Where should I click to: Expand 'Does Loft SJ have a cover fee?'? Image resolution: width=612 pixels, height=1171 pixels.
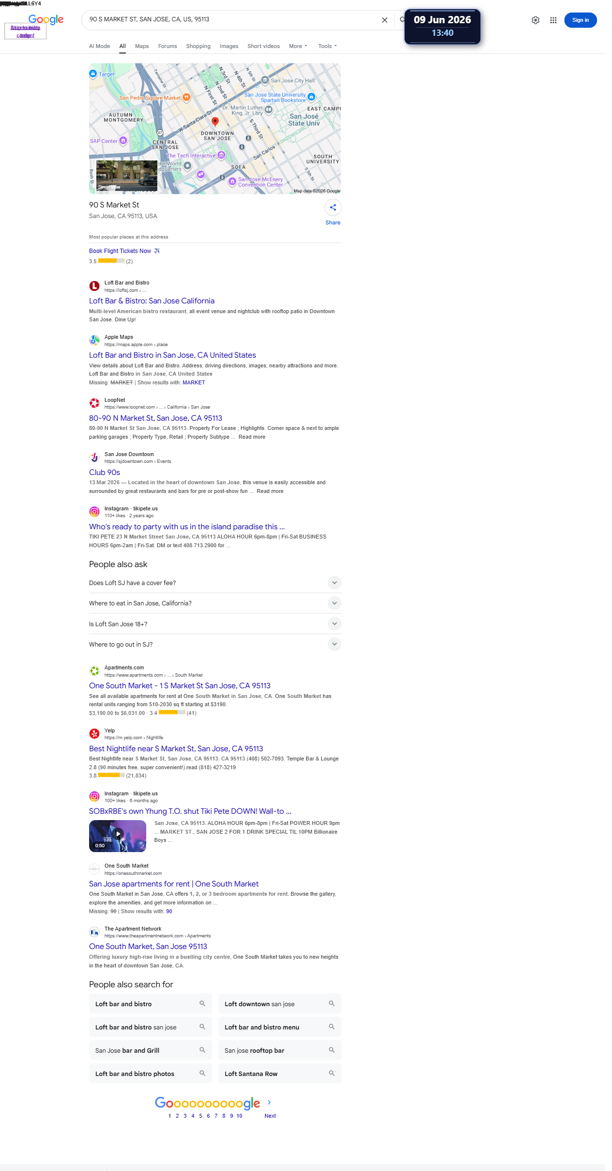point(215,583)
